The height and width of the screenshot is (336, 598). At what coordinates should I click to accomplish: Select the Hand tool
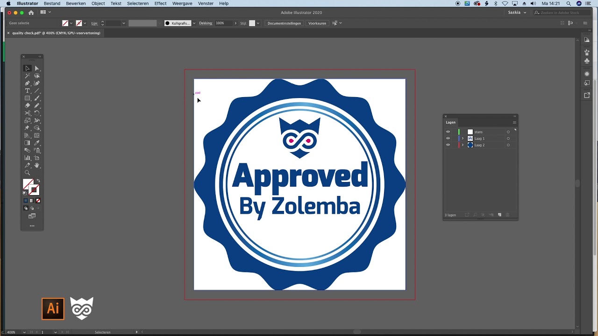pos(37,165)
